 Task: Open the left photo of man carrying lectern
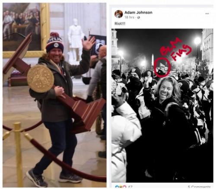pyautogui.click(x=54, y=95)
